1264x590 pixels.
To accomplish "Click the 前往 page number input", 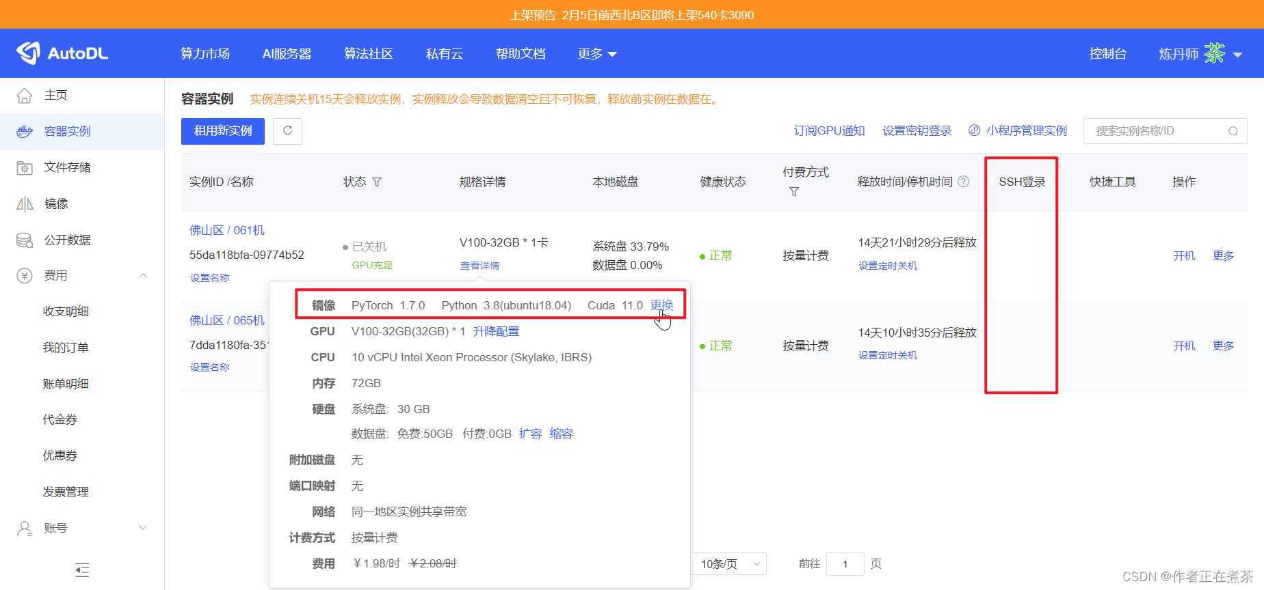I will (x=845, y=564).
